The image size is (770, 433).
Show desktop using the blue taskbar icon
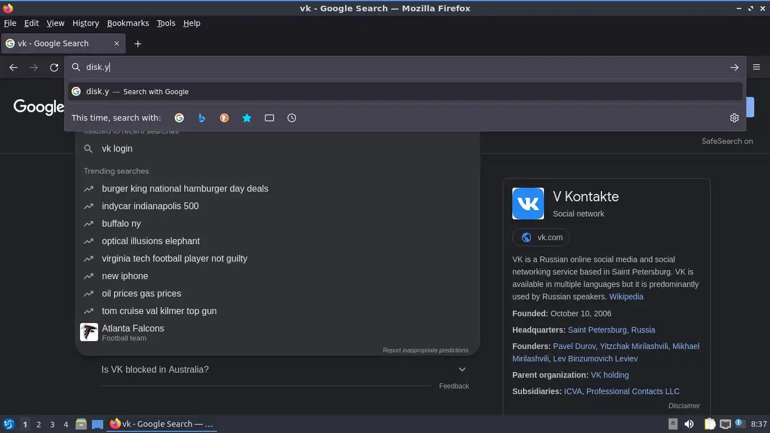(x=98, y=424)
